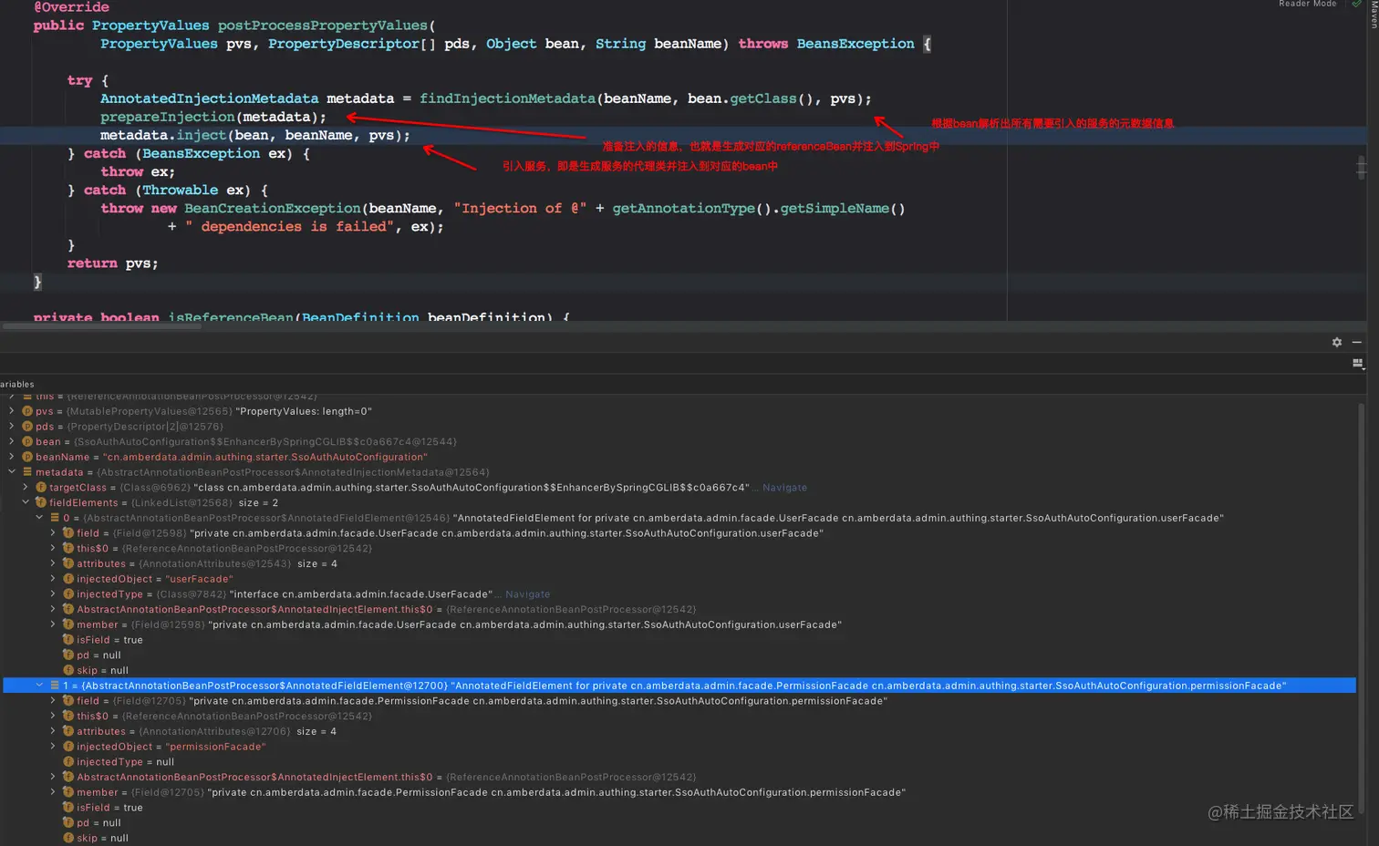Click prepareInjection(metadata) call in editor
The image size is (1379, 846).
(213, 117)
